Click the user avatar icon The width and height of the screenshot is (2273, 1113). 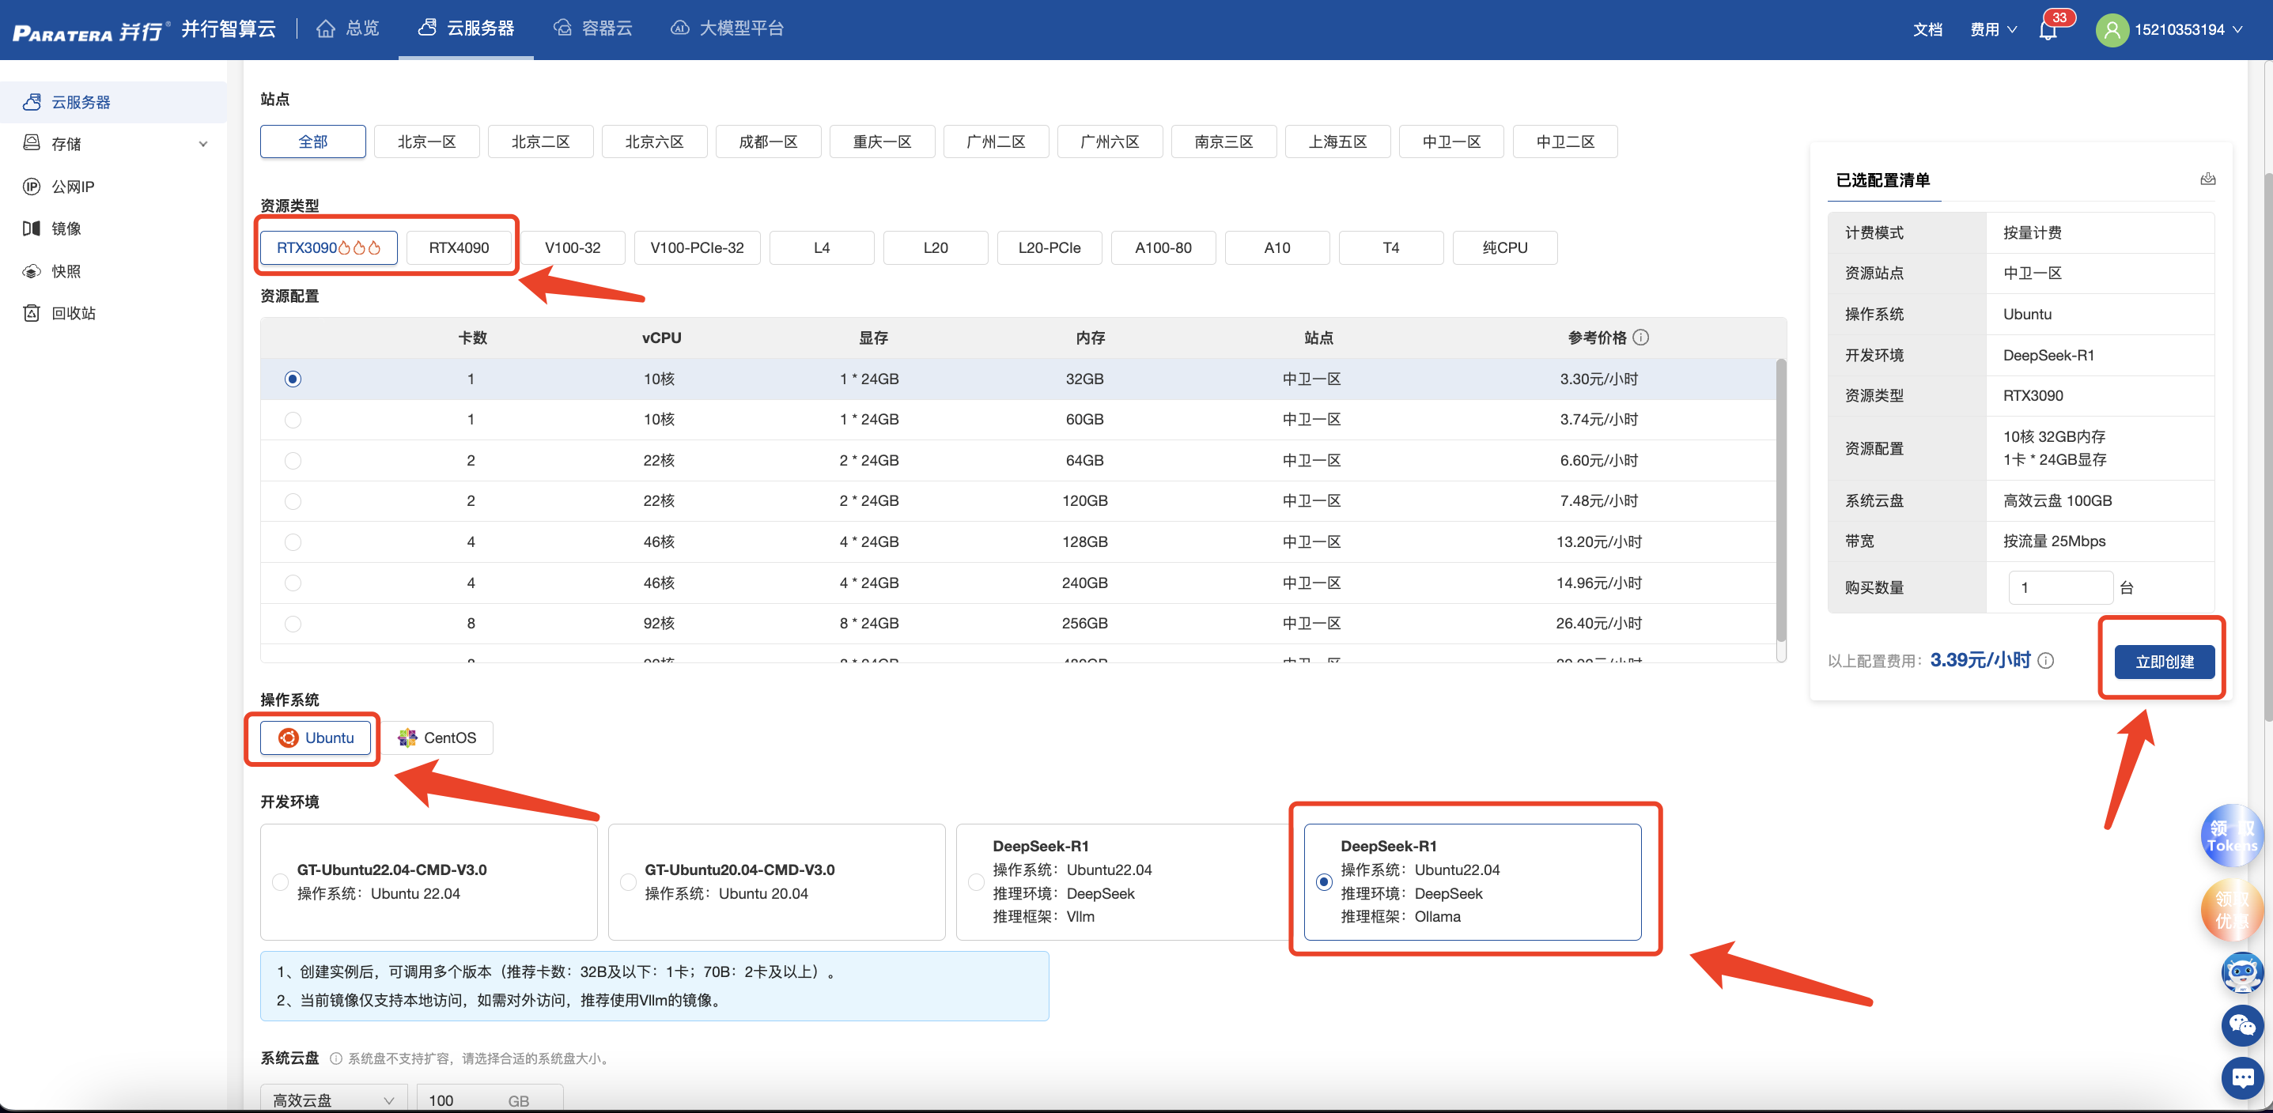(2112, 30)
